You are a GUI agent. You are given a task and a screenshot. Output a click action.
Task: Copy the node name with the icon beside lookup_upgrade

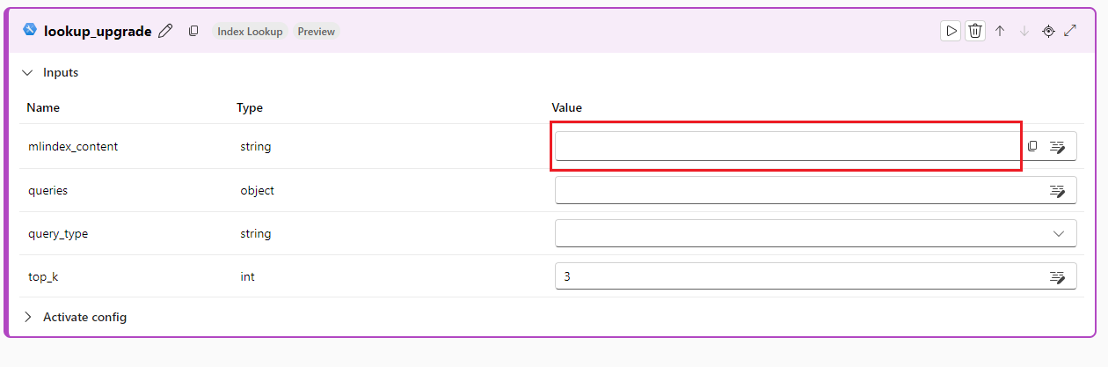click(193, 31)
